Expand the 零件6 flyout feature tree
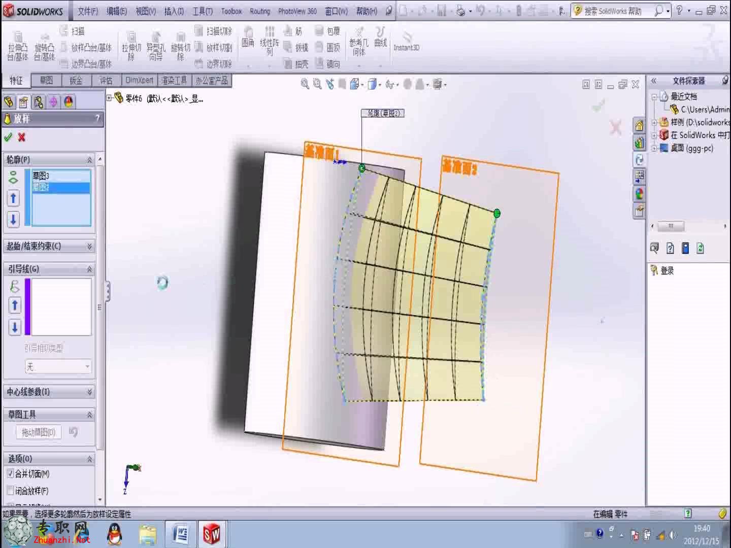The image size is (731, 548). point(109,98)
